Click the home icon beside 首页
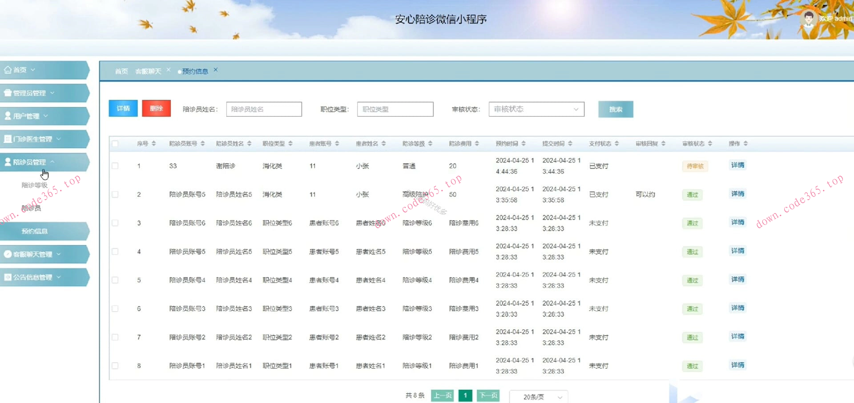The height and width of the screenshot is (403, 854). point(7,70)
